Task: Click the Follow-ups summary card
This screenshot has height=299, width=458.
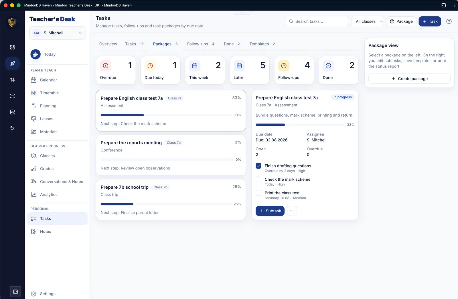Action: pyautogui.click(x=294, y=70)
